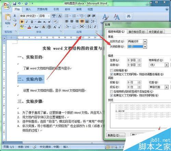171x151 pixels.
Task: Toggle 对称缩进 checkbox
Action: tap(111, 71)
